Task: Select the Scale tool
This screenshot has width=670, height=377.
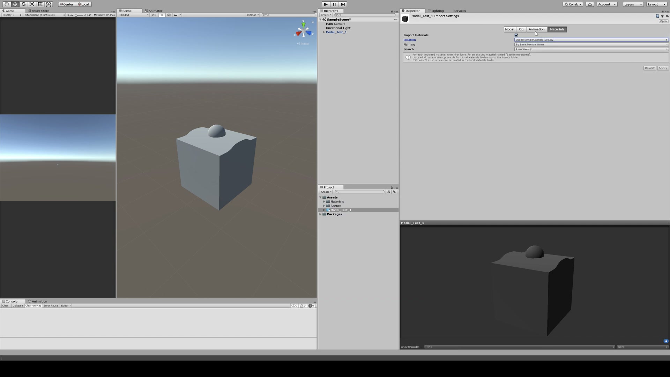Action: tap(32, 4)
